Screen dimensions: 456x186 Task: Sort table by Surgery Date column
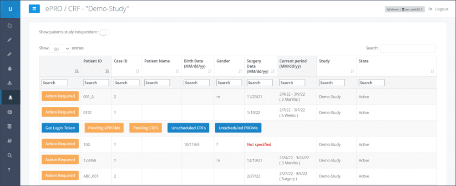259,66
